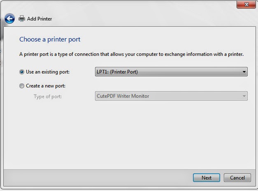Click the blank area below Type of port
This screenshot has width=258, height=191.
(x=130, y=135)
